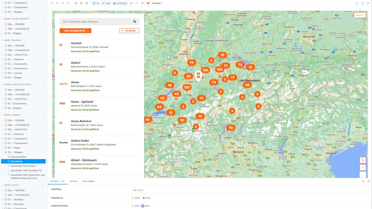372x209 pixels.
Task: Go fullscreen with the expand icon
Action: 357,3
